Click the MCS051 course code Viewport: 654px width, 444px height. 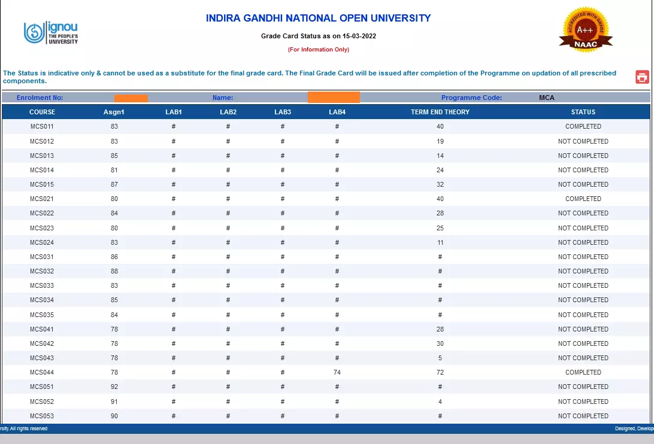pos(42,387)
